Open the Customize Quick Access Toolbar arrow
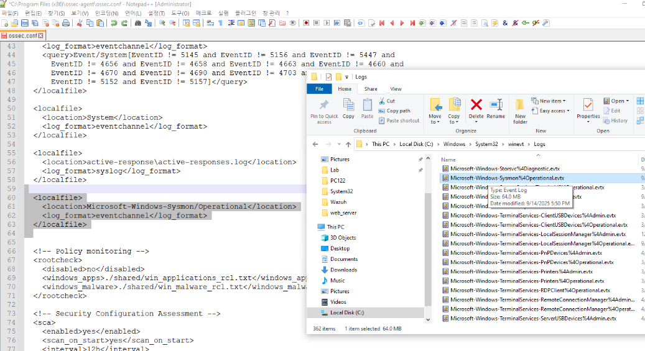 pyautogui.click(x=347, y=77)
